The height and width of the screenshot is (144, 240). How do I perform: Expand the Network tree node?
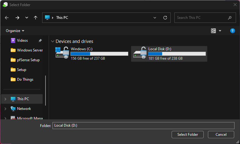tap(5, 109)
